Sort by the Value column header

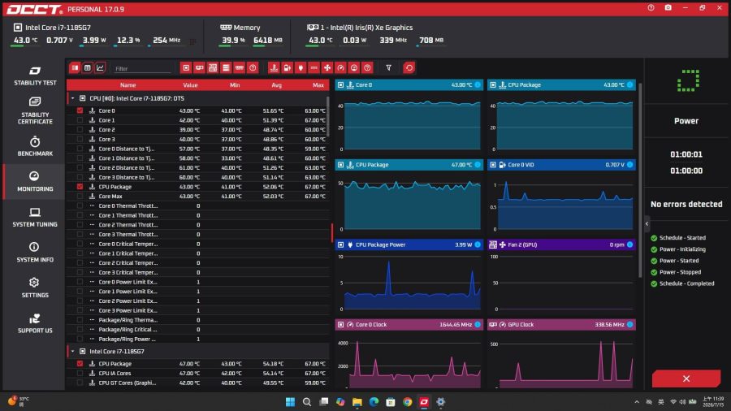point(190,84)
